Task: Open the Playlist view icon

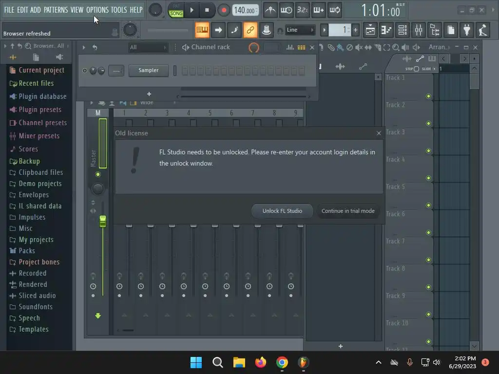Action: 370,30
